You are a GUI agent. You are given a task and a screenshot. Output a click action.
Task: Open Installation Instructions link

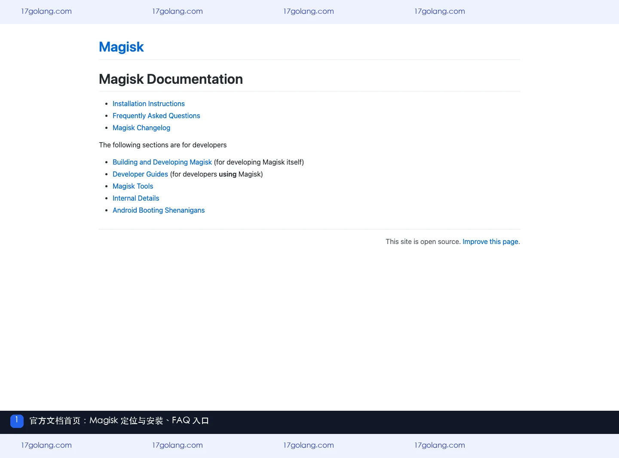point(149,104)
